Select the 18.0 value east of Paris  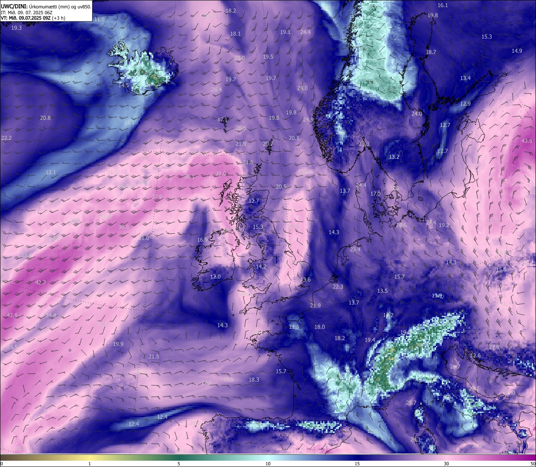(320, 327)
